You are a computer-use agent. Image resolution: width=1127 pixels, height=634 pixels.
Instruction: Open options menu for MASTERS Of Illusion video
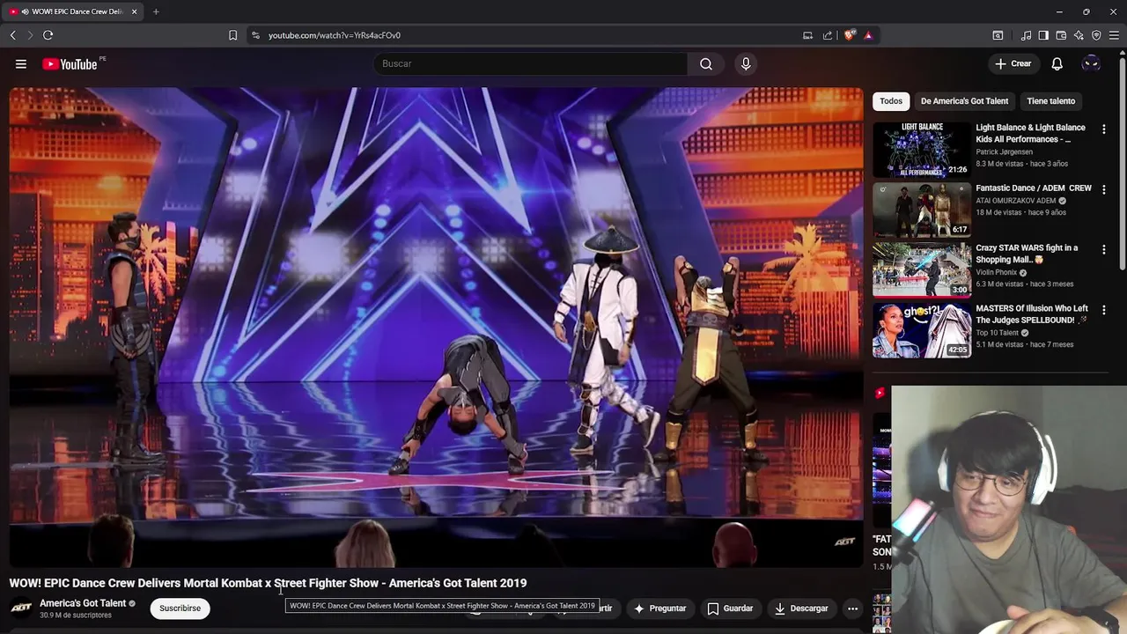pyautogui.click(x=1103, y=310)
